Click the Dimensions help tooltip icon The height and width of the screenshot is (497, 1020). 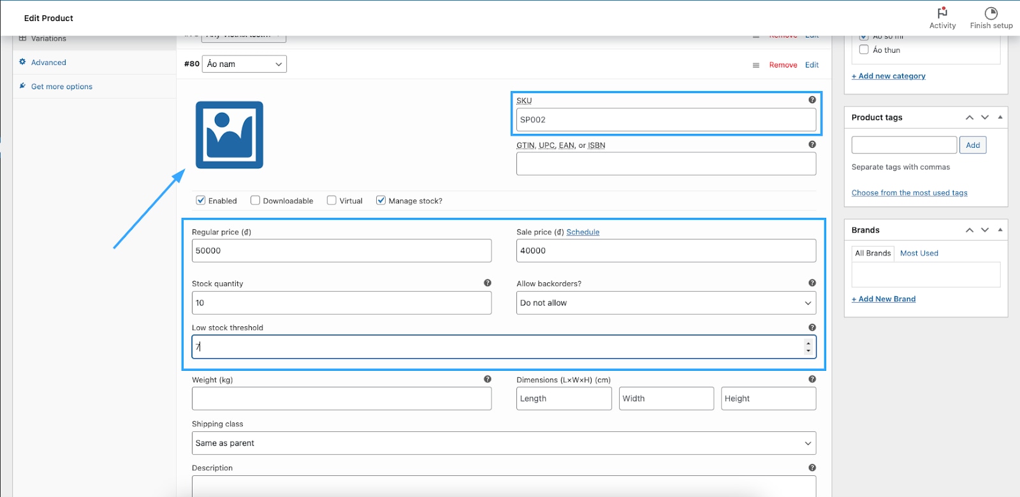click(812, 379)
